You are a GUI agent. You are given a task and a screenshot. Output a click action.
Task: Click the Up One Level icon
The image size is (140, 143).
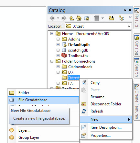[71, 18]
